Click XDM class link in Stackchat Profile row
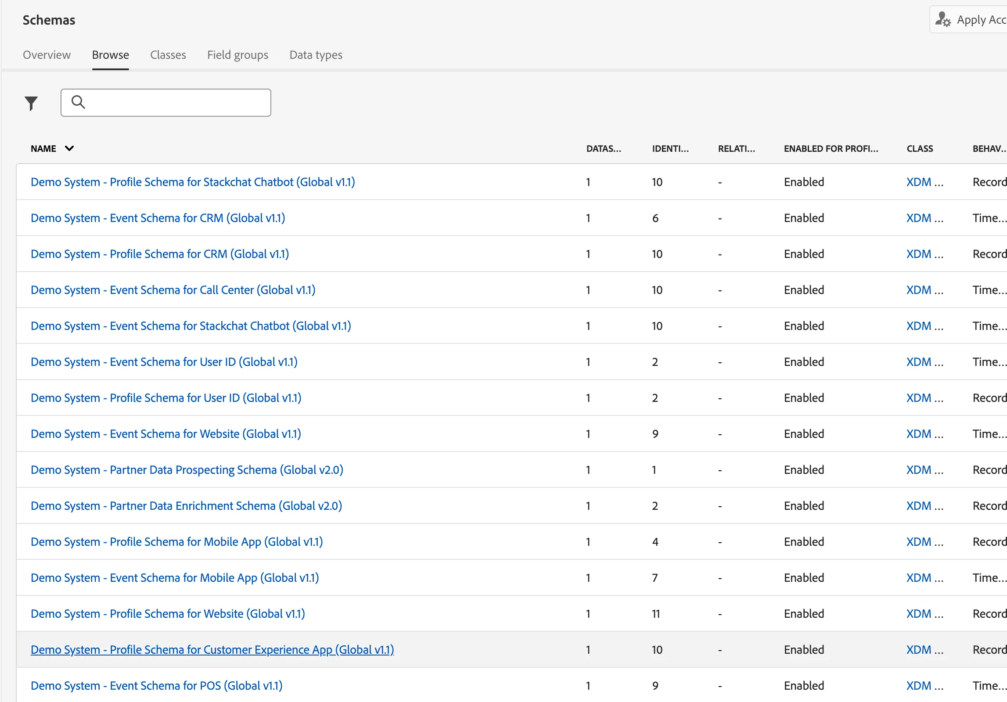This screenshot has height=702, width=1007. point(924,182)
